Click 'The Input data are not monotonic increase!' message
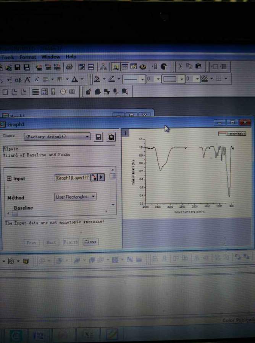This screenshot has height=343, width=255. point(54,222)
